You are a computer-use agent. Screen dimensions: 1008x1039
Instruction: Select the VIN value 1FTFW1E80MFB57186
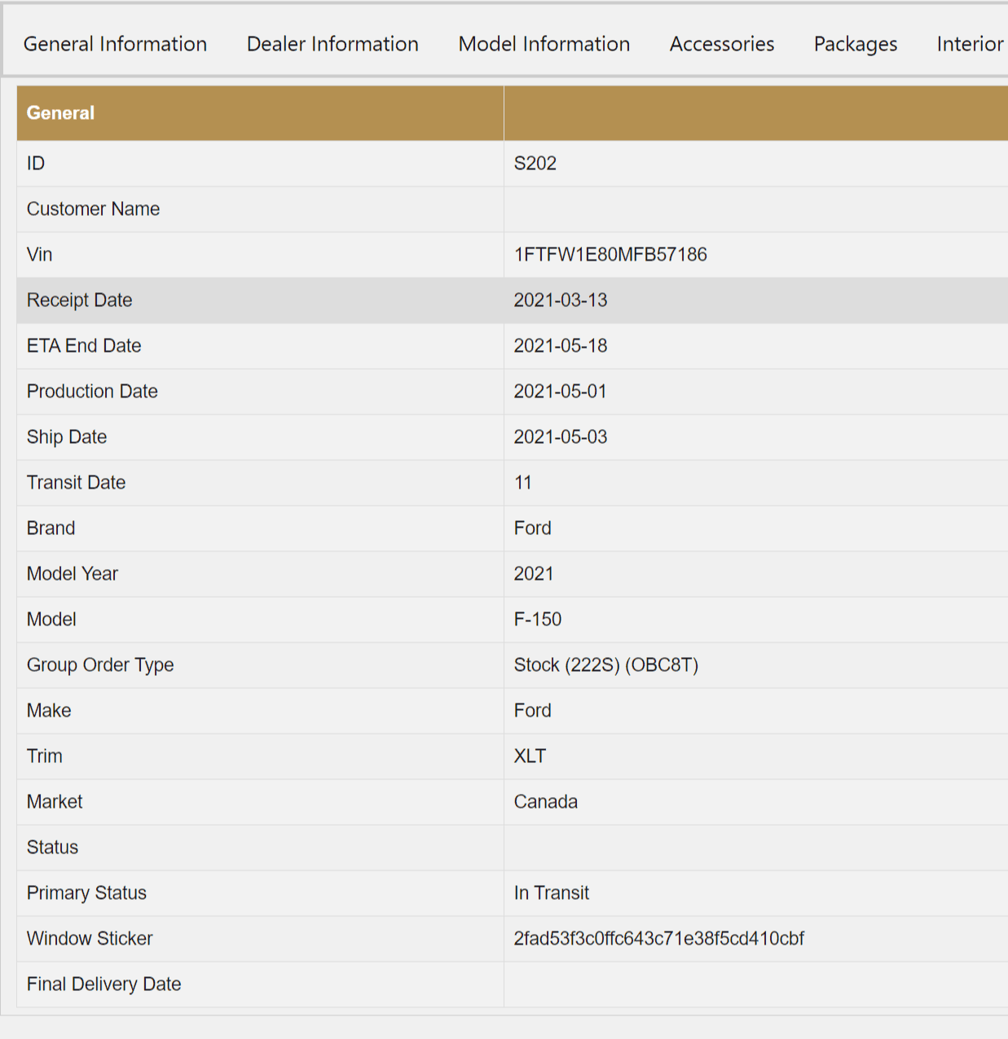coord(610,255)
